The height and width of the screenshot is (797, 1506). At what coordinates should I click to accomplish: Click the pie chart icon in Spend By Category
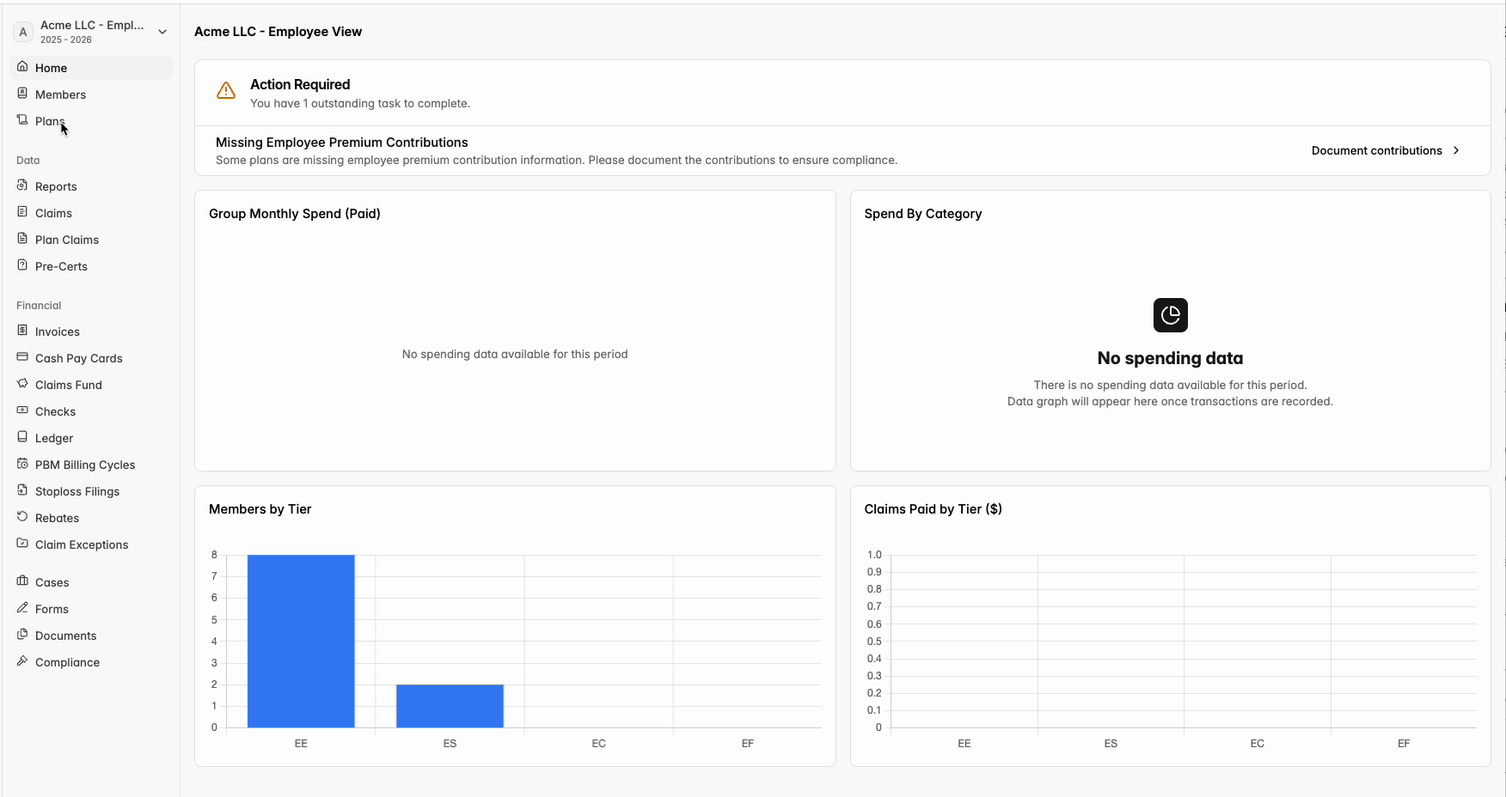pyautogui.click(x=1170, y=315)
